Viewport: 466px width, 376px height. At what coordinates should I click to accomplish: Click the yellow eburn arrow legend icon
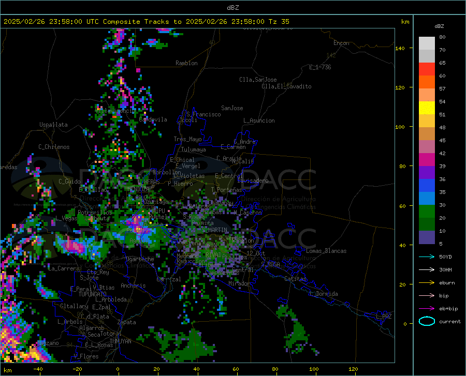[427, 283]
